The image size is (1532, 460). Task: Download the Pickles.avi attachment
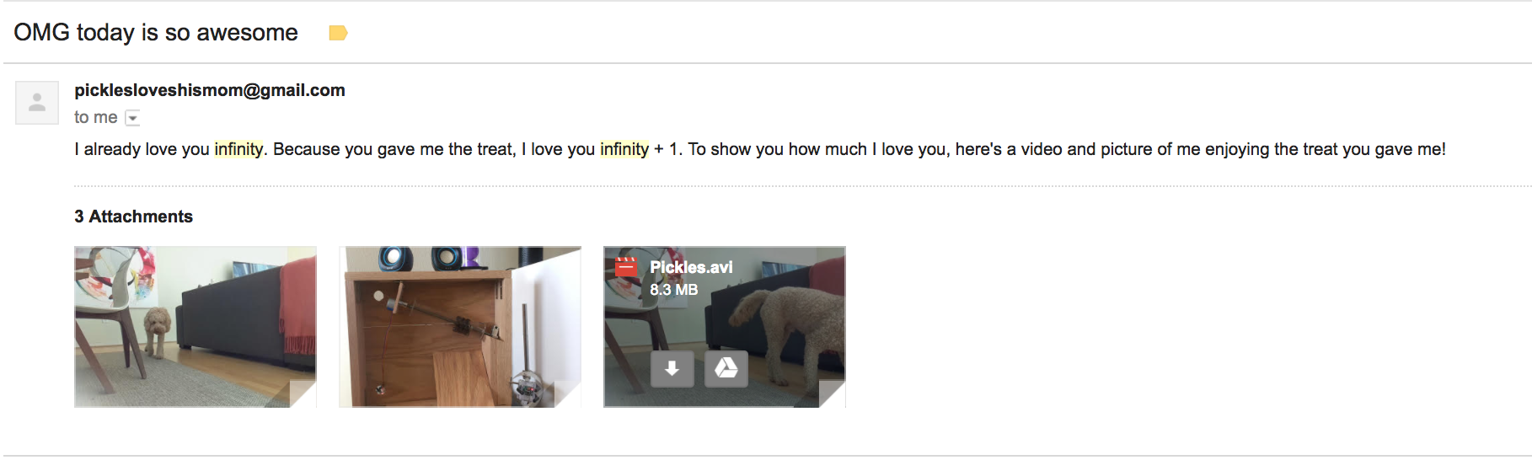[672, 369]
